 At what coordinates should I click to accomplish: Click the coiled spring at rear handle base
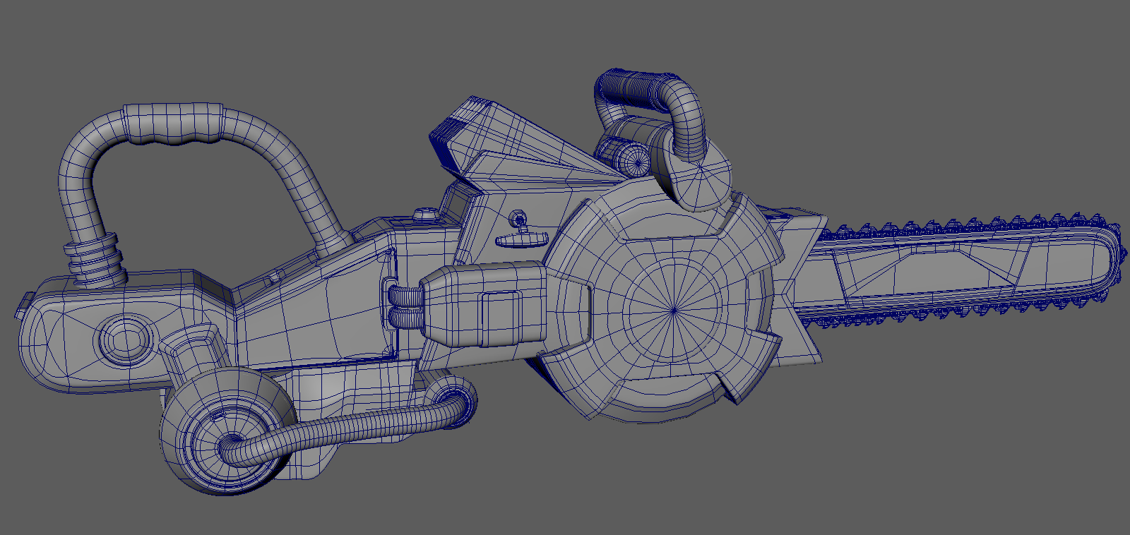[x=93, y=263]
